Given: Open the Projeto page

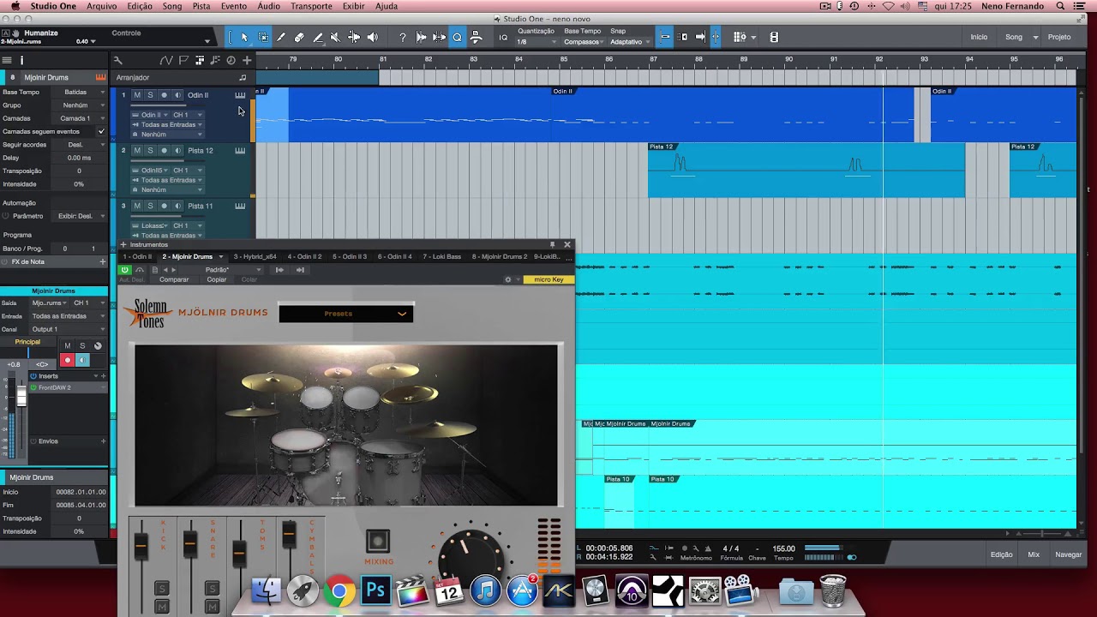Looking at the screenshot, I should 1059,38.
